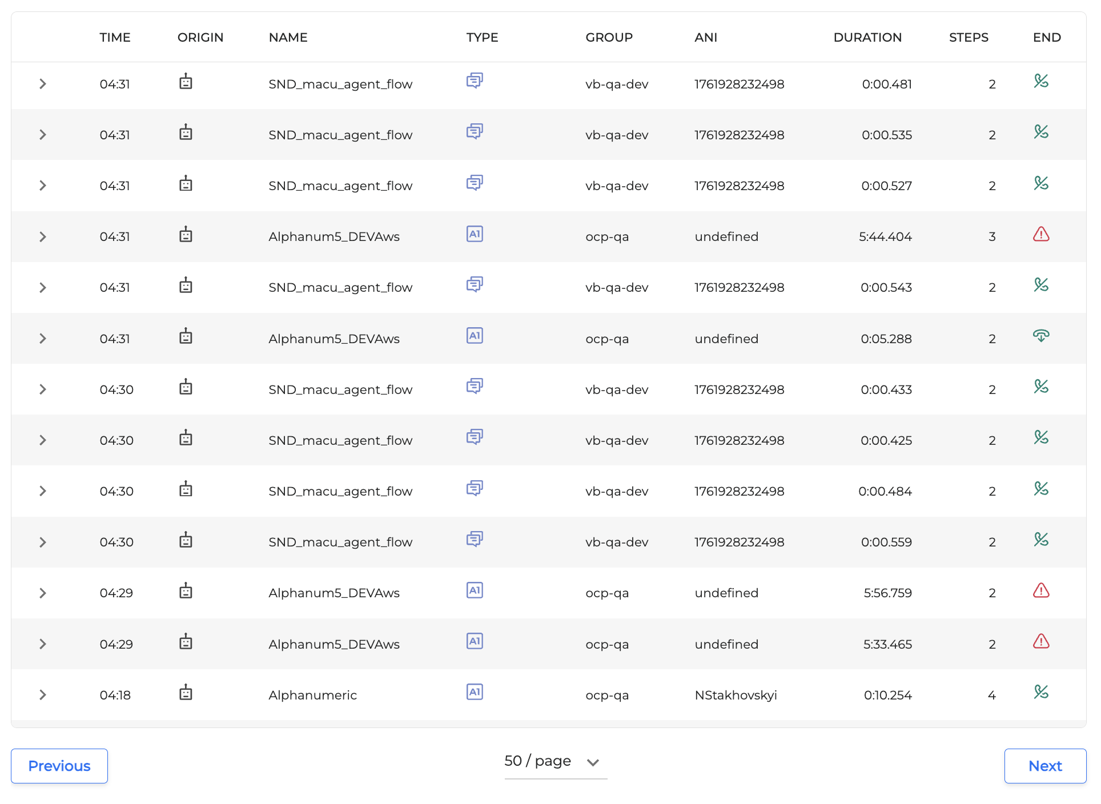Click the bot origin icon in the 0:00.433 row
This screenshot has height=804, width=1101.
[186, 388]
